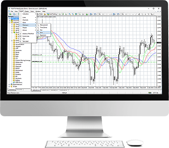This screenshot has width=169, height=148.
Task: Click the New Order button
Action: click(40, 14)
